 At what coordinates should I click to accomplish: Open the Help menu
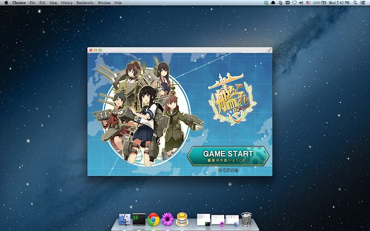[118, 3]
